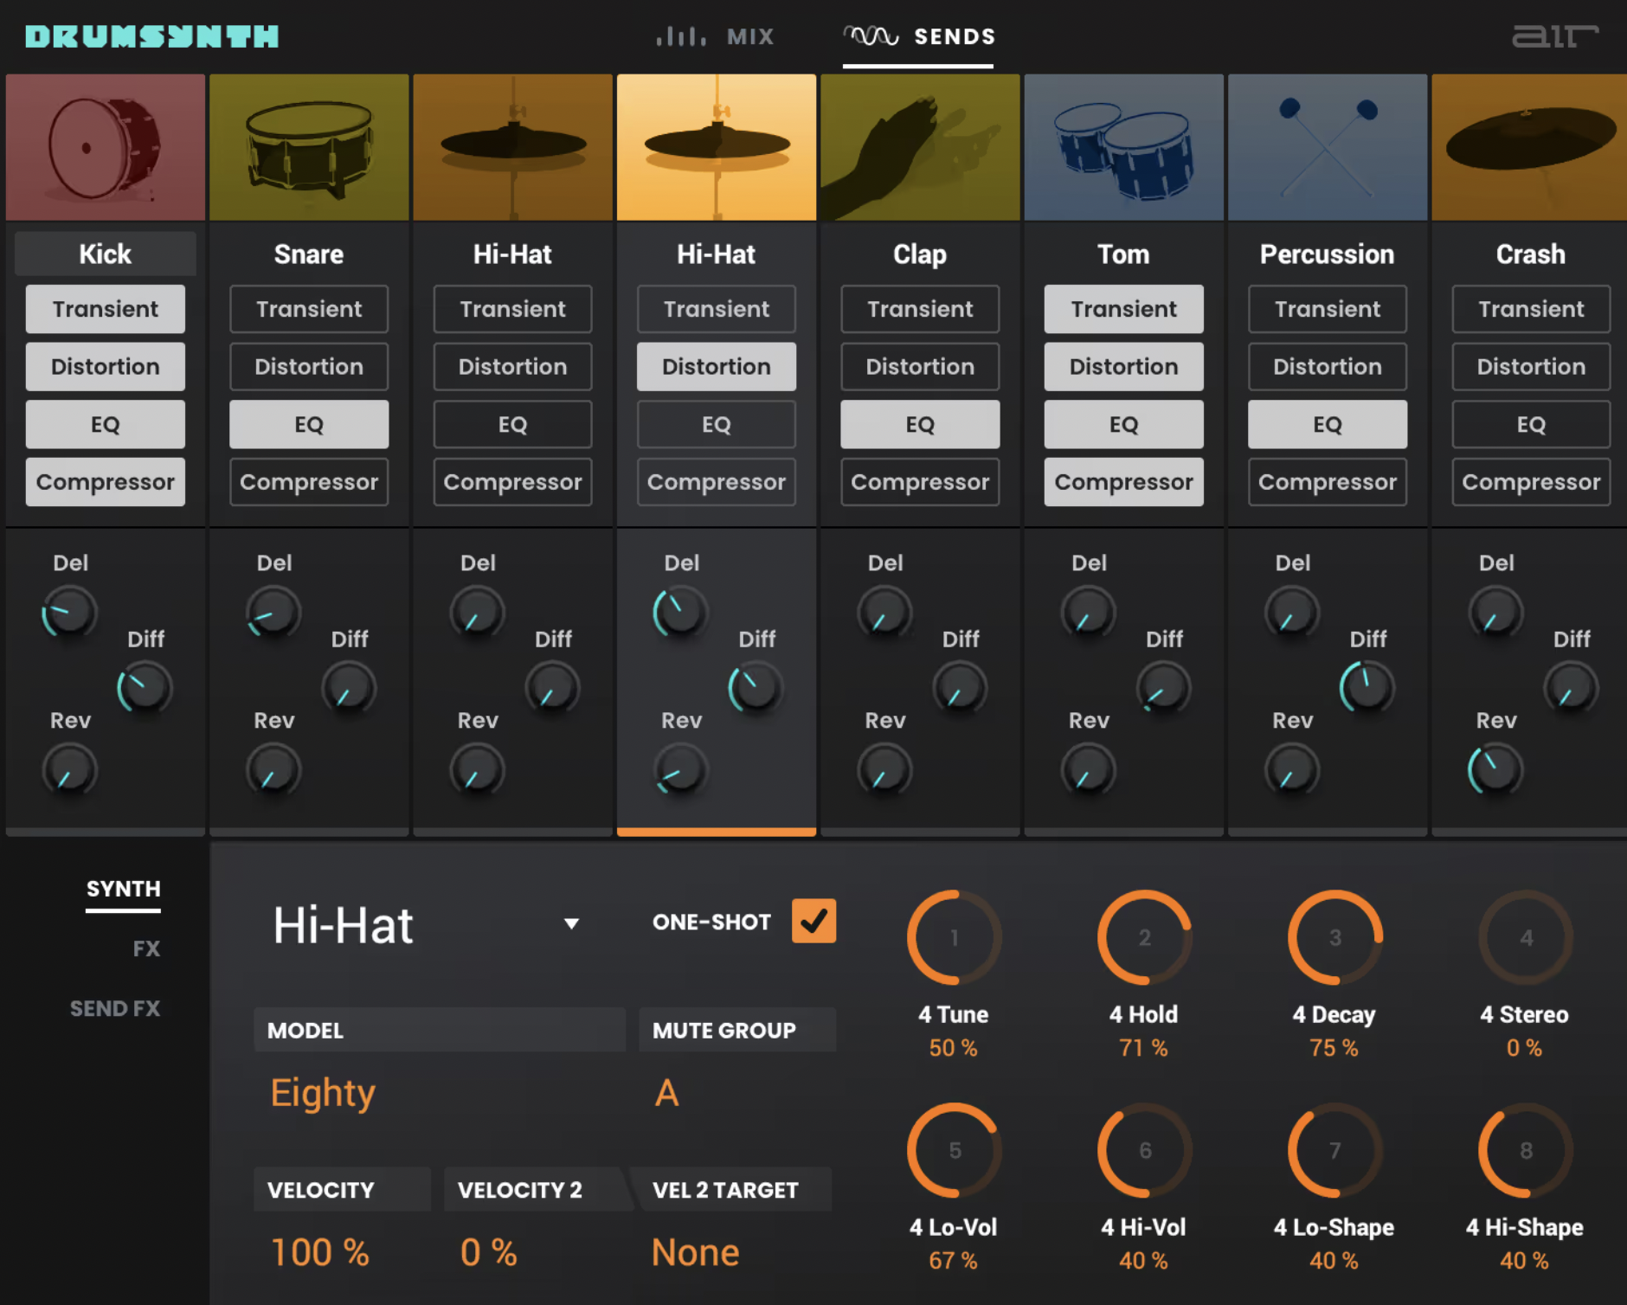Click the Clap hand icon
The image size is (1627, 1305).
click(919, 145)
